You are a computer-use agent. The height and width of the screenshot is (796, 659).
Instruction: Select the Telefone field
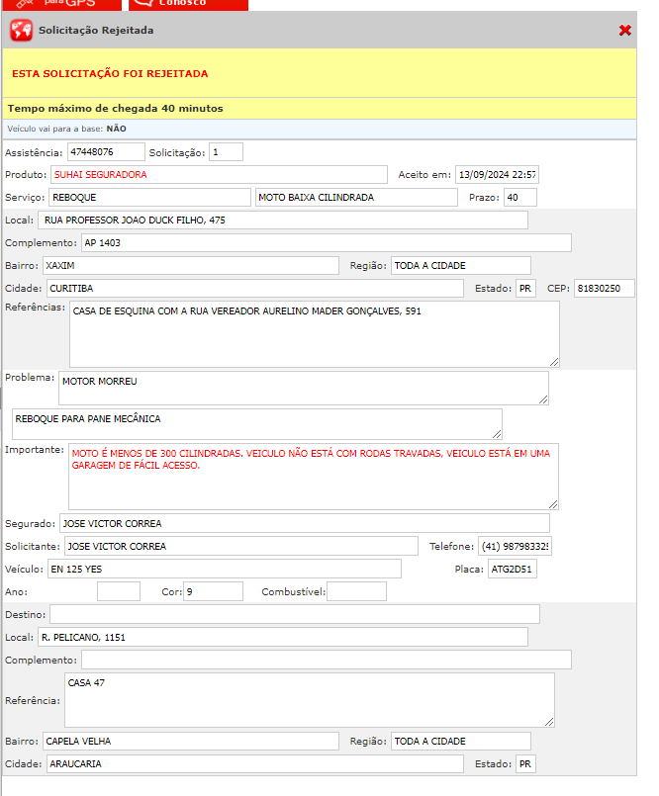(x=515, y=547)
